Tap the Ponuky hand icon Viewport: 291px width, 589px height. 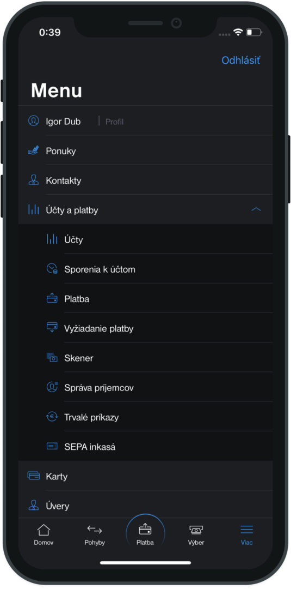[33, 151]
